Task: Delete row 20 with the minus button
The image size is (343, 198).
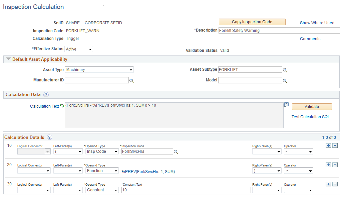Action: pos(335,164)
